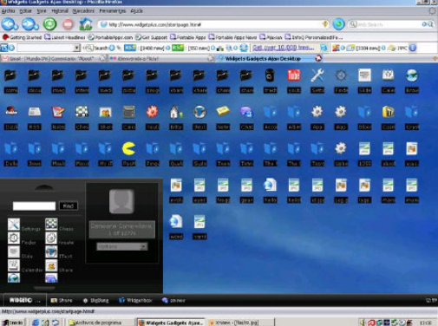Open the Chat bubbles desktop icon
The height and width of the screenshot is (326, 438).
click(x=246, y=112)
